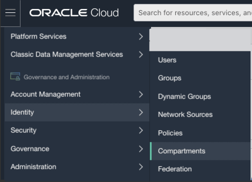Expand the Account Management chevron

pyautogui.click(x=141, y=94)
